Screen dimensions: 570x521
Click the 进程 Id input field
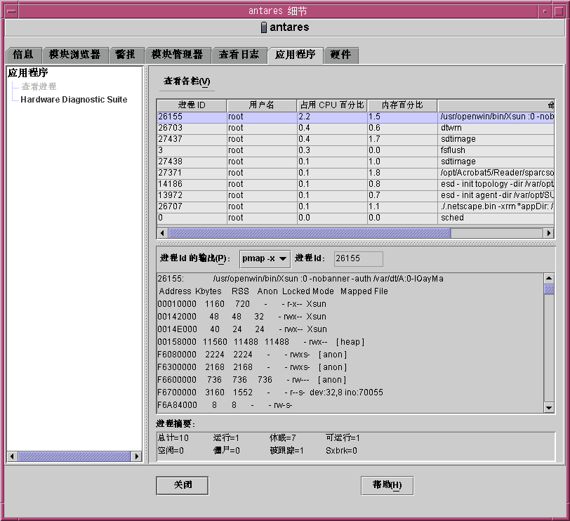358,258
